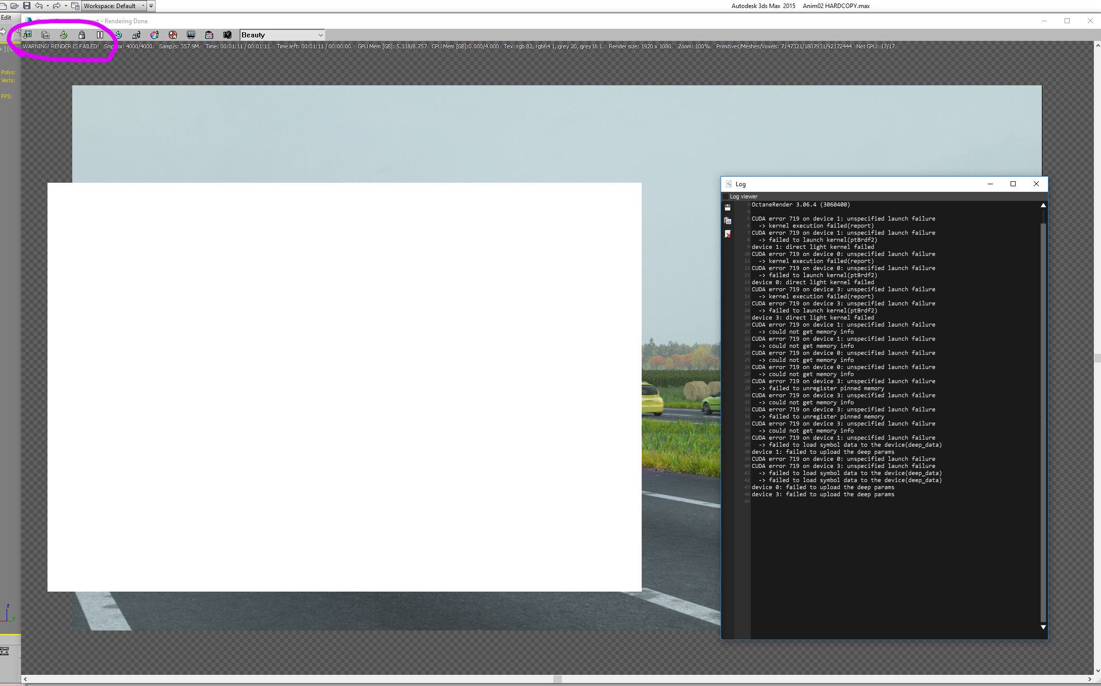Pause the render with pause button

(100, 35)
